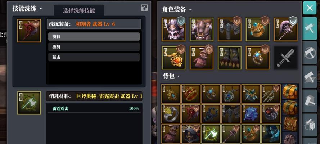Collapse the 背包 section arrow
320x144 pixels.
click(x=179, y=76)
